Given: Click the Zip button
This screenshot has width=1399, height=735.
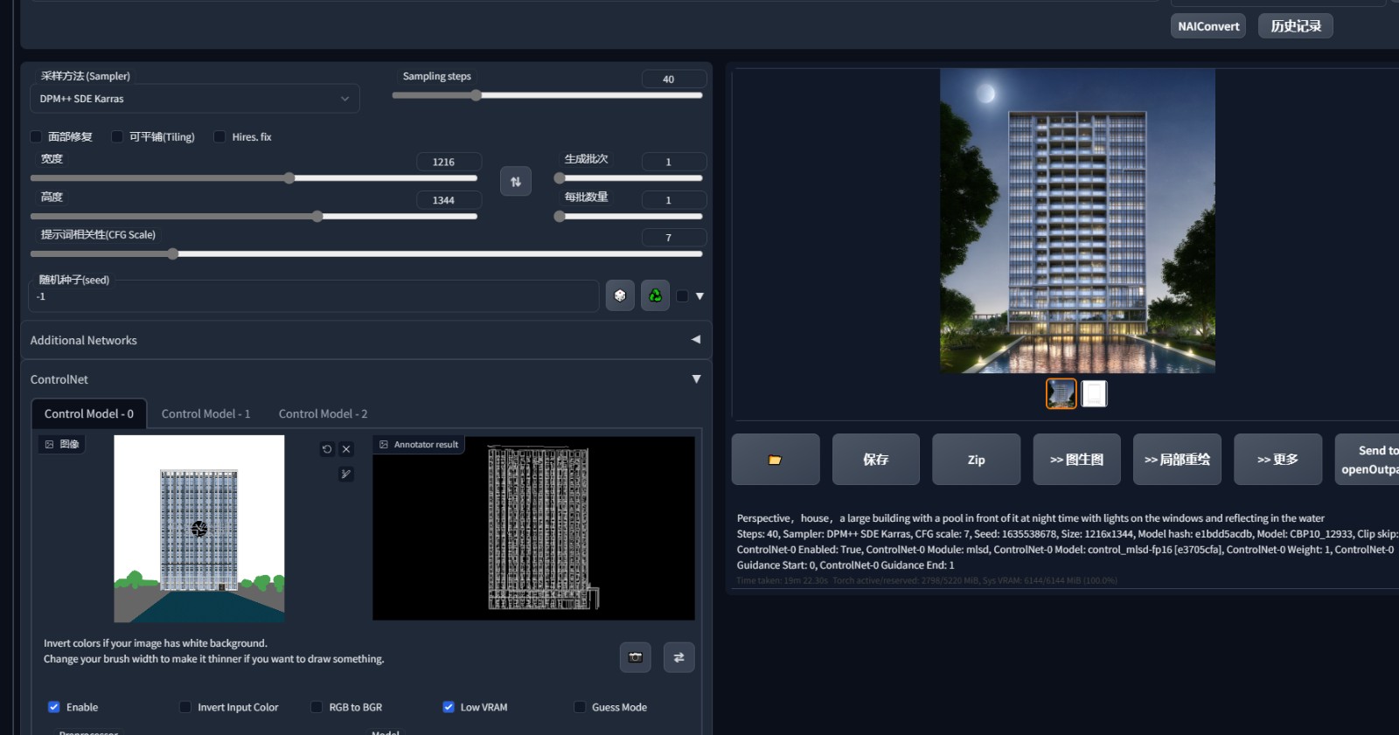Looking at the screenshot, I should click(x=976, y=460).
